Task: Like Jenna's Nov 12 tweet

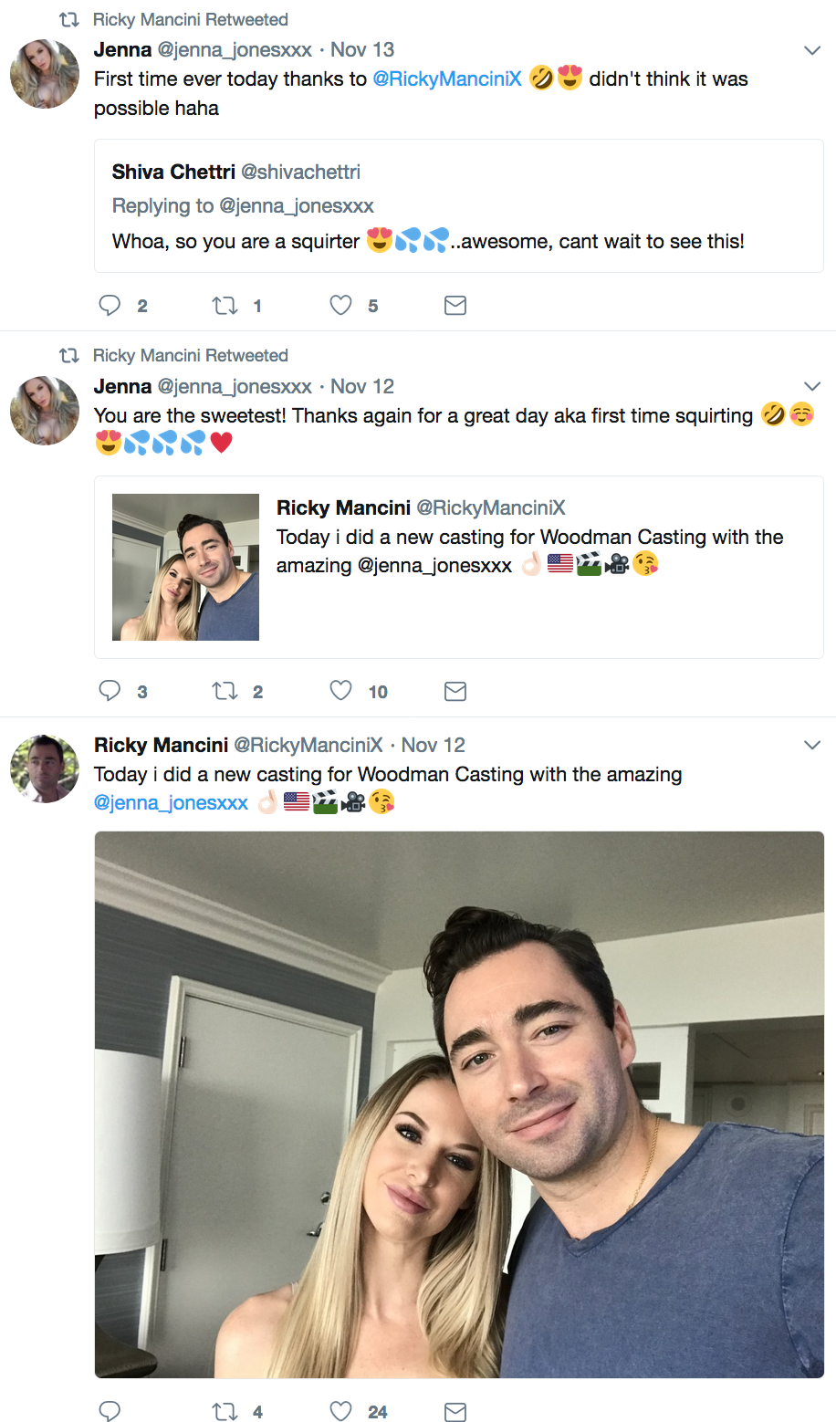Action: tap(340, 691)
